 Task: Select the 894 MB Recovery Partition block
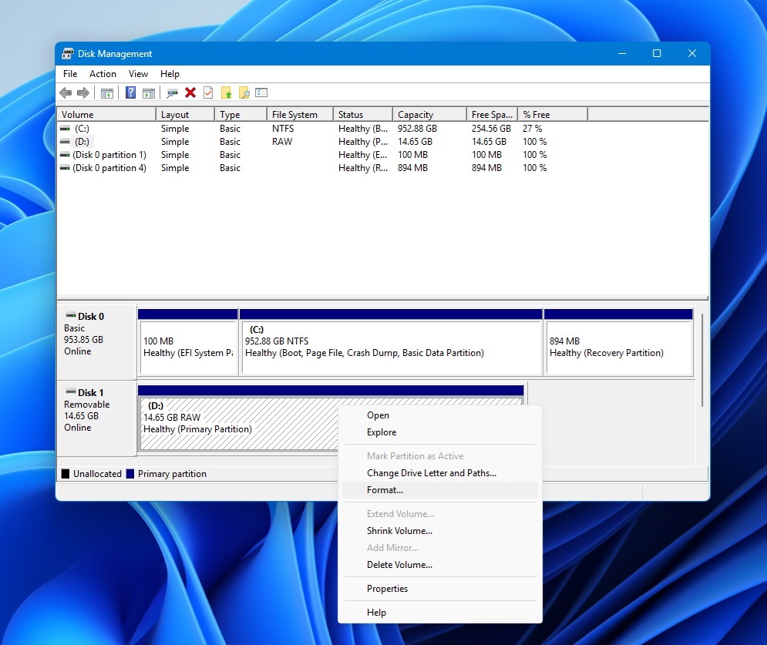click(x=618, y=342)
